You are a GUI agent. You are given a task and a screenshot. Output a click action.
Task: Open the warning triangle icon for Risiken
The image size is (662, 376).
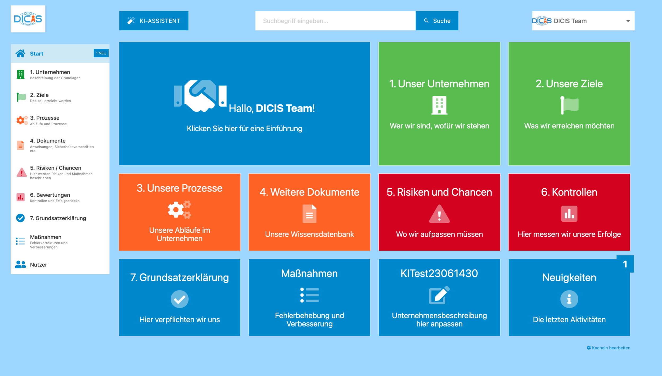tap(21, 172)
